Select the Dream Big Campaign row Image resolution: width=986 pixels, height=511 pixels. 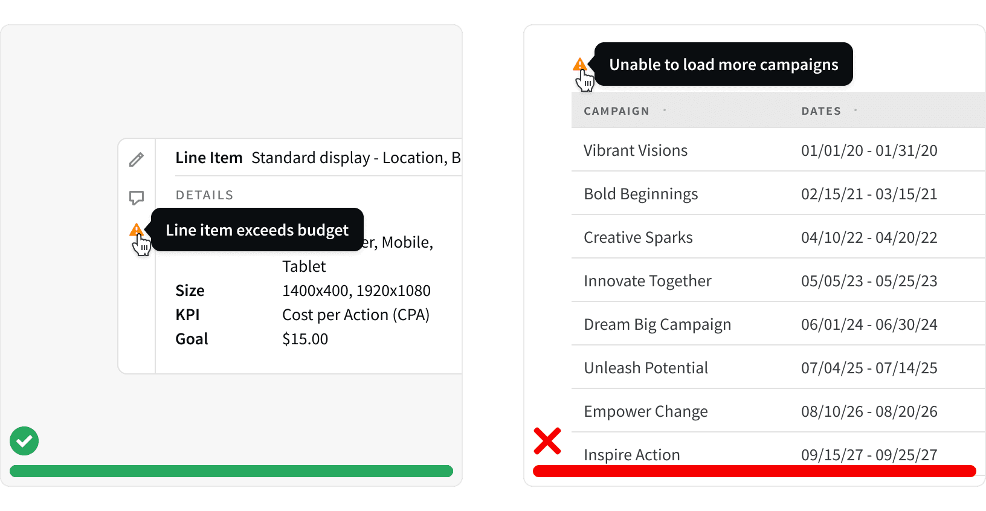point(778,324)
